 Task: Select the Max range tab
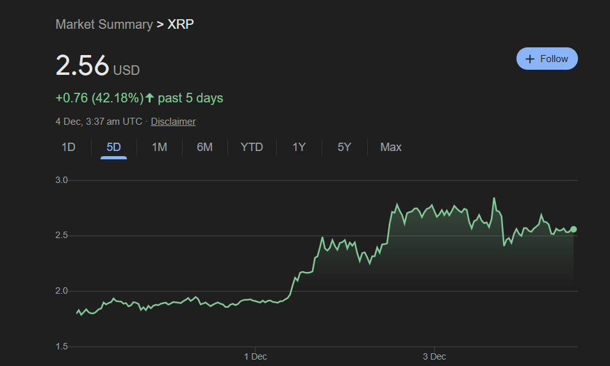[391, 147]
